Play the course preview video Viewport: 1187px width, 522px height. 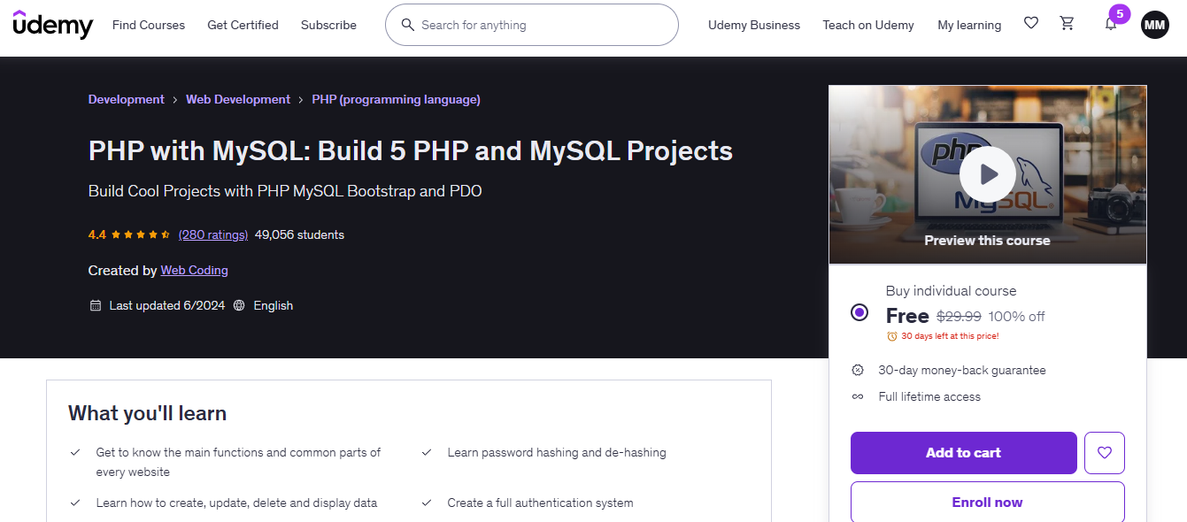(987, 174)
